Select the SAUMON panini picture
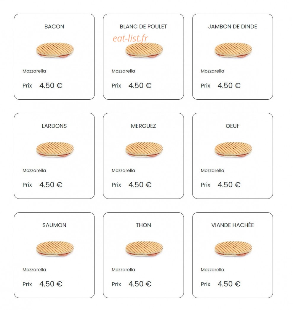 [55, 249]
